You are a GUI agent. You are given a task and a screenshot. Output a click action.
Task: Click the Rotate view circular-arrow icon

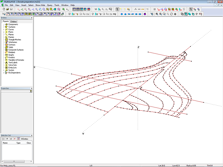(171, 14)
